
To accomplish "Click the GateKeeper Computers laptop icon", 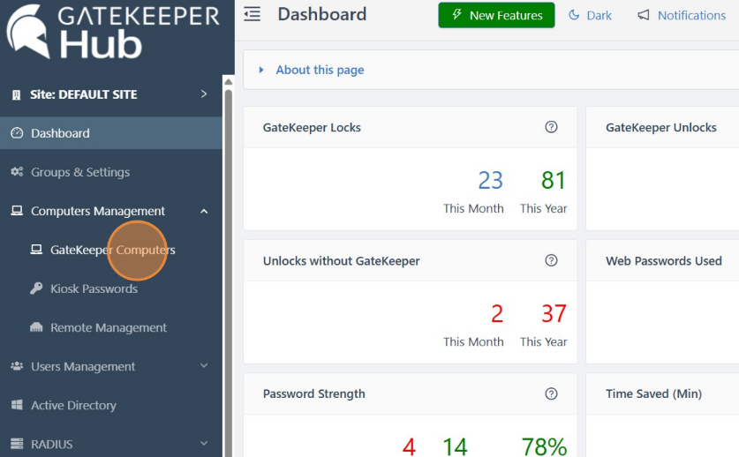I will point(36,249).
